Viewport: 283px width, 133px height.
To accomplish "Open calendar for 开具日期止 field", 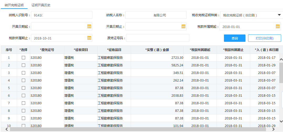I will pyautogui.click(x=184, y=26).
